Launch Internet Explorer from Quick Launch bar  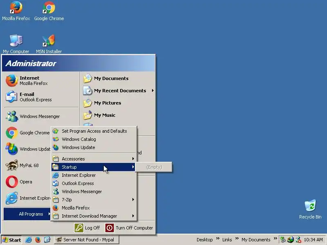point(29,240)
